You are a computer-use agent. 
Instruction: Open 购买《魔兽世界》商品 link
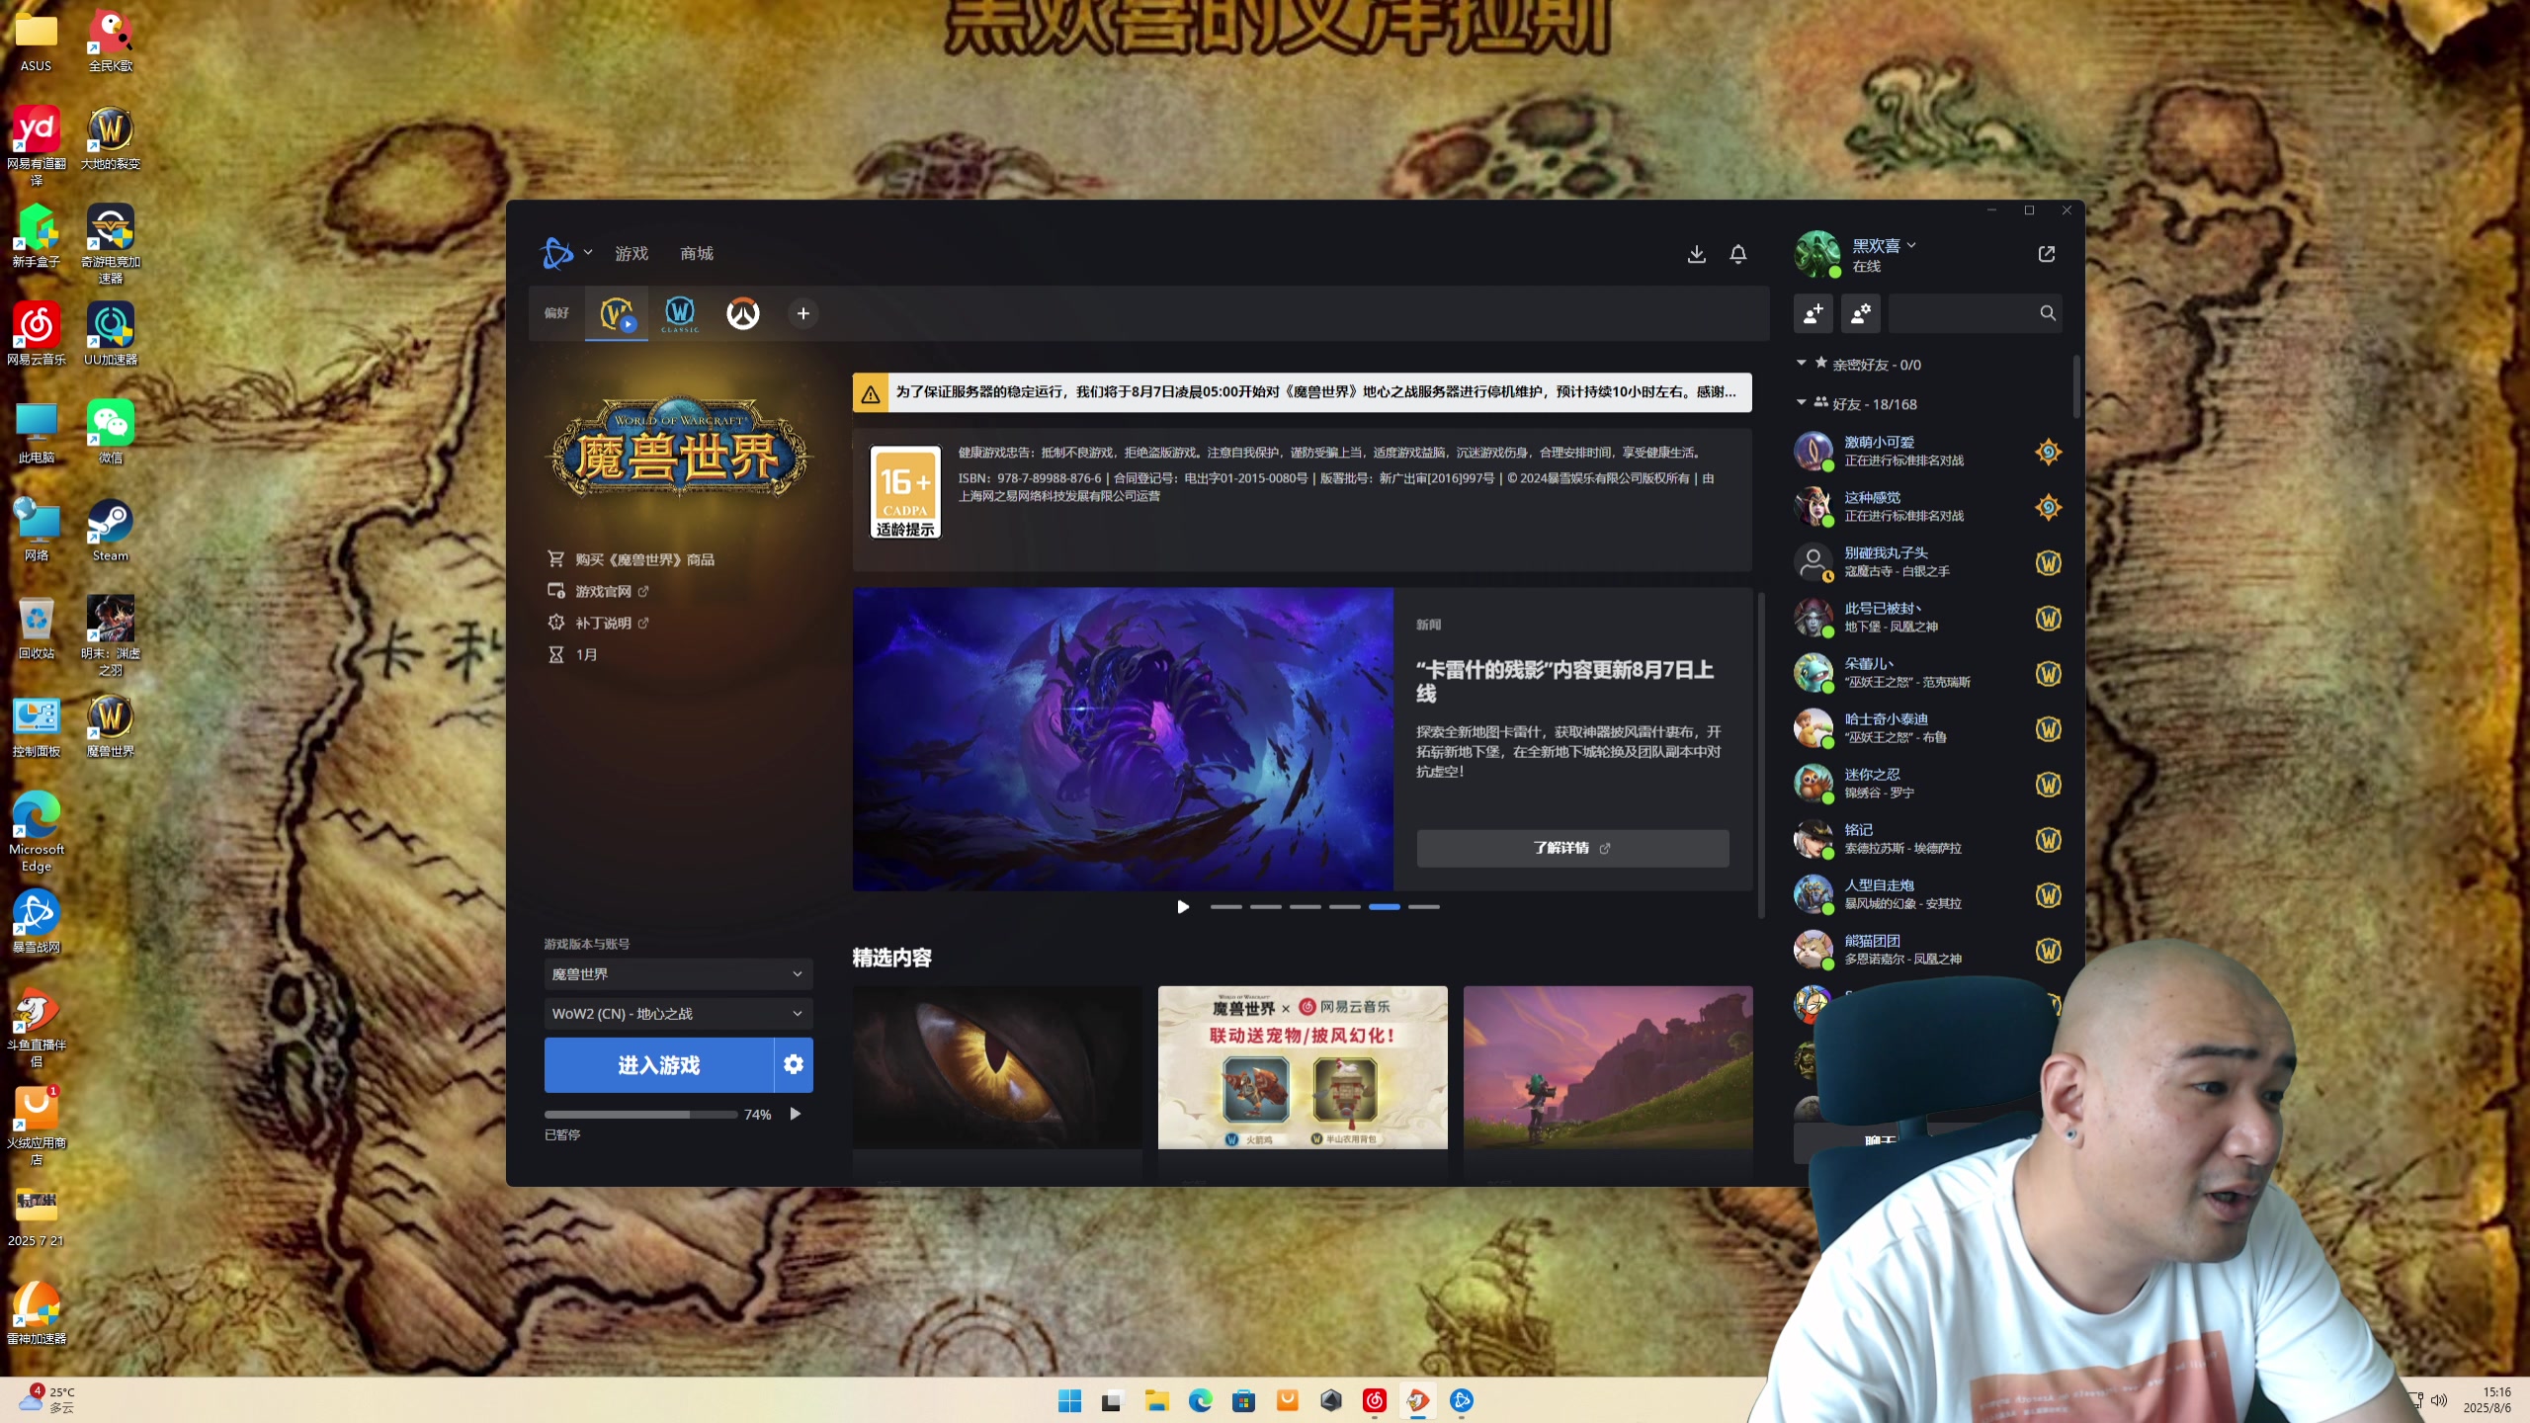click(x=631, y=559)
